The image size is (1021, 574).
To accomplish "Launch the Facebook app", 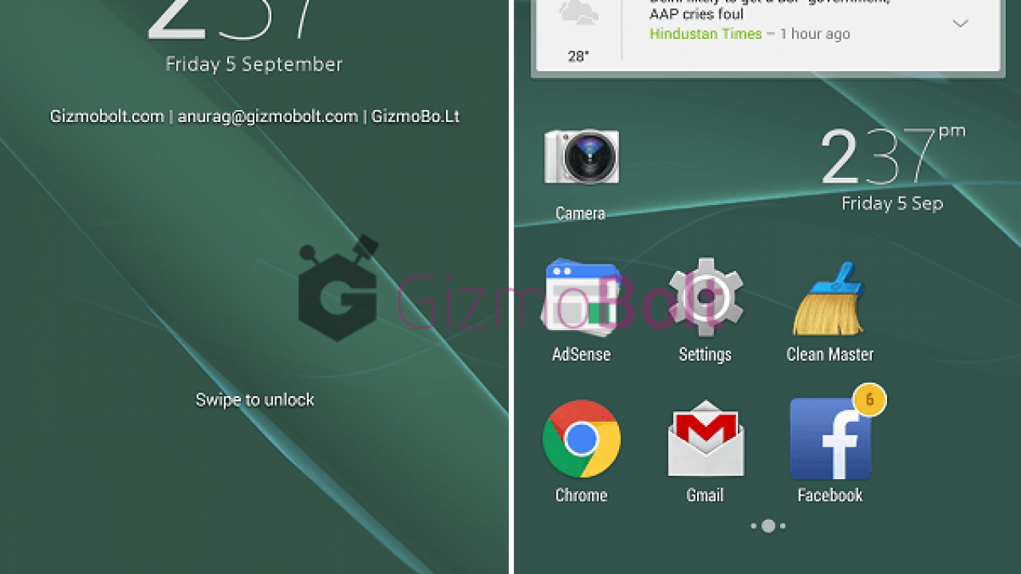I will click(x=830, y=438).
